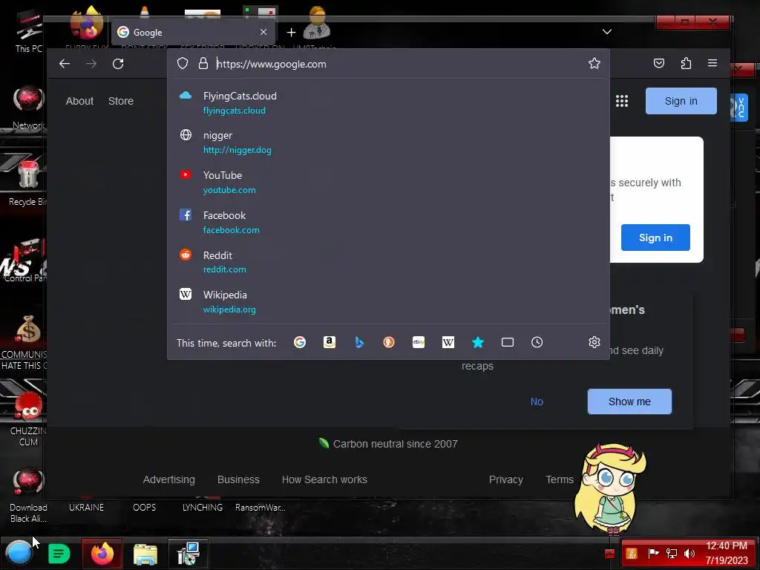Open the Firefox hamburger application menu

(712, 63)
